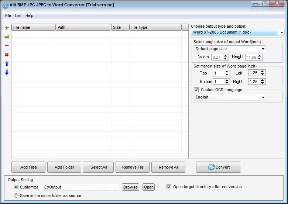Screen dimensions: 288x204
Task: Click the blue move-up arrow icon
Action: coord(7,63)
